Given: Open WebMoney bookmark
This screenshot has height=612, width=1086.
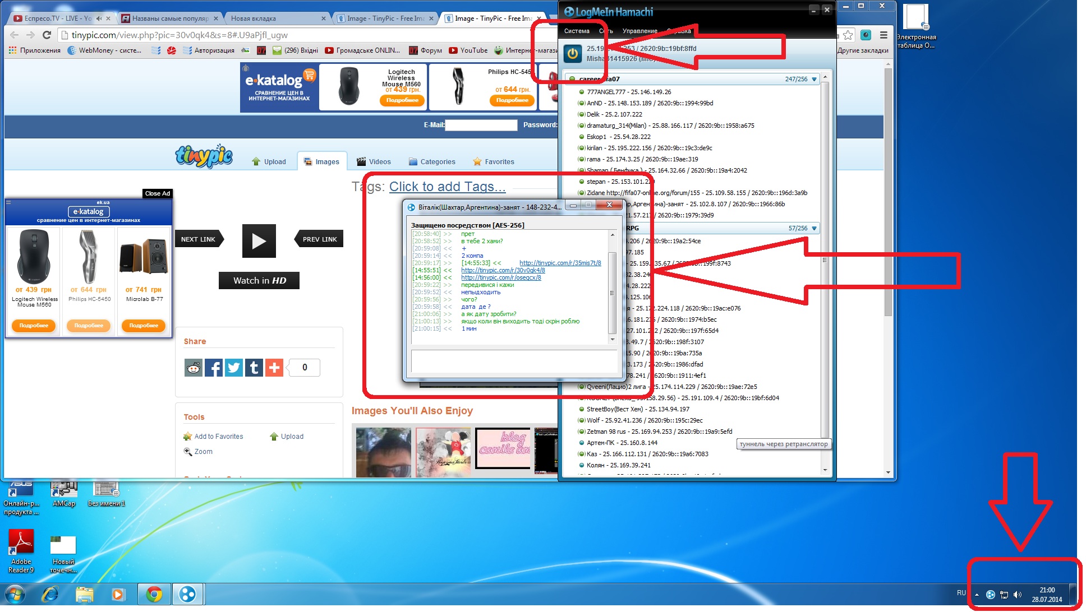Looking at the screenshot, I should coord(104,50).
